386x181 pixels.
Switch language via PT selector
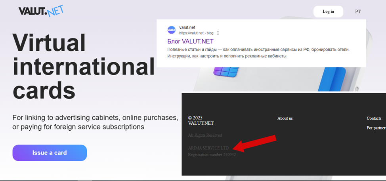pyautogui.click(x=358, y=11)
